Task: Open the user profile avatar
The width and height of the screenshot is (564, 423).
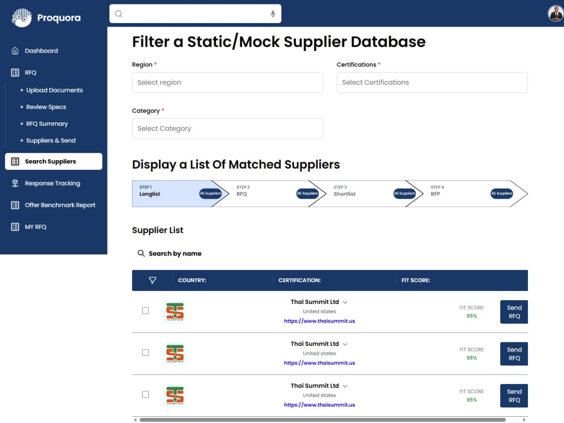Action: (556, 14)
